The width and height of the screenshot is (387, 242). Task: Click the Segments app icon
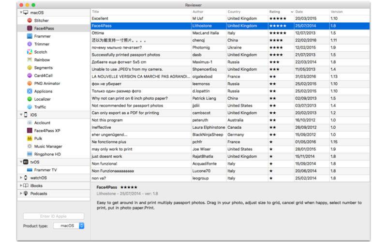[30, 68]
